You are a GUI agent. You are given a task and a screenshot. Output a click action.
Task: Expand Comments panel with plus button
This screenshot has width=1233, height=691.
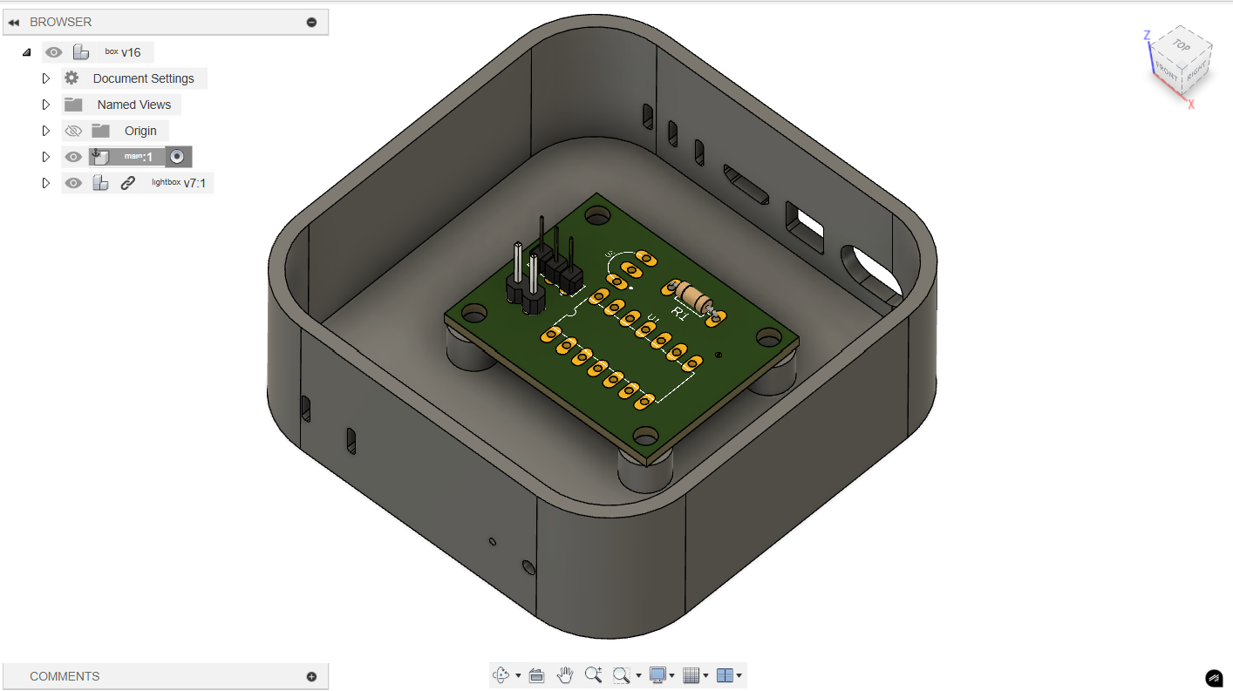tap(311, 676)
